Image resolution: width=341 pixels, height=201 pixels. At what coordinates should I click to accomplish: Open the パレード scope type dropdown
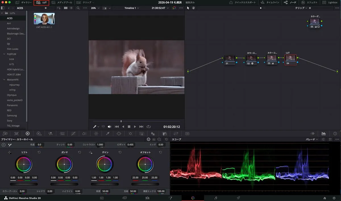(x=312, y=139)
